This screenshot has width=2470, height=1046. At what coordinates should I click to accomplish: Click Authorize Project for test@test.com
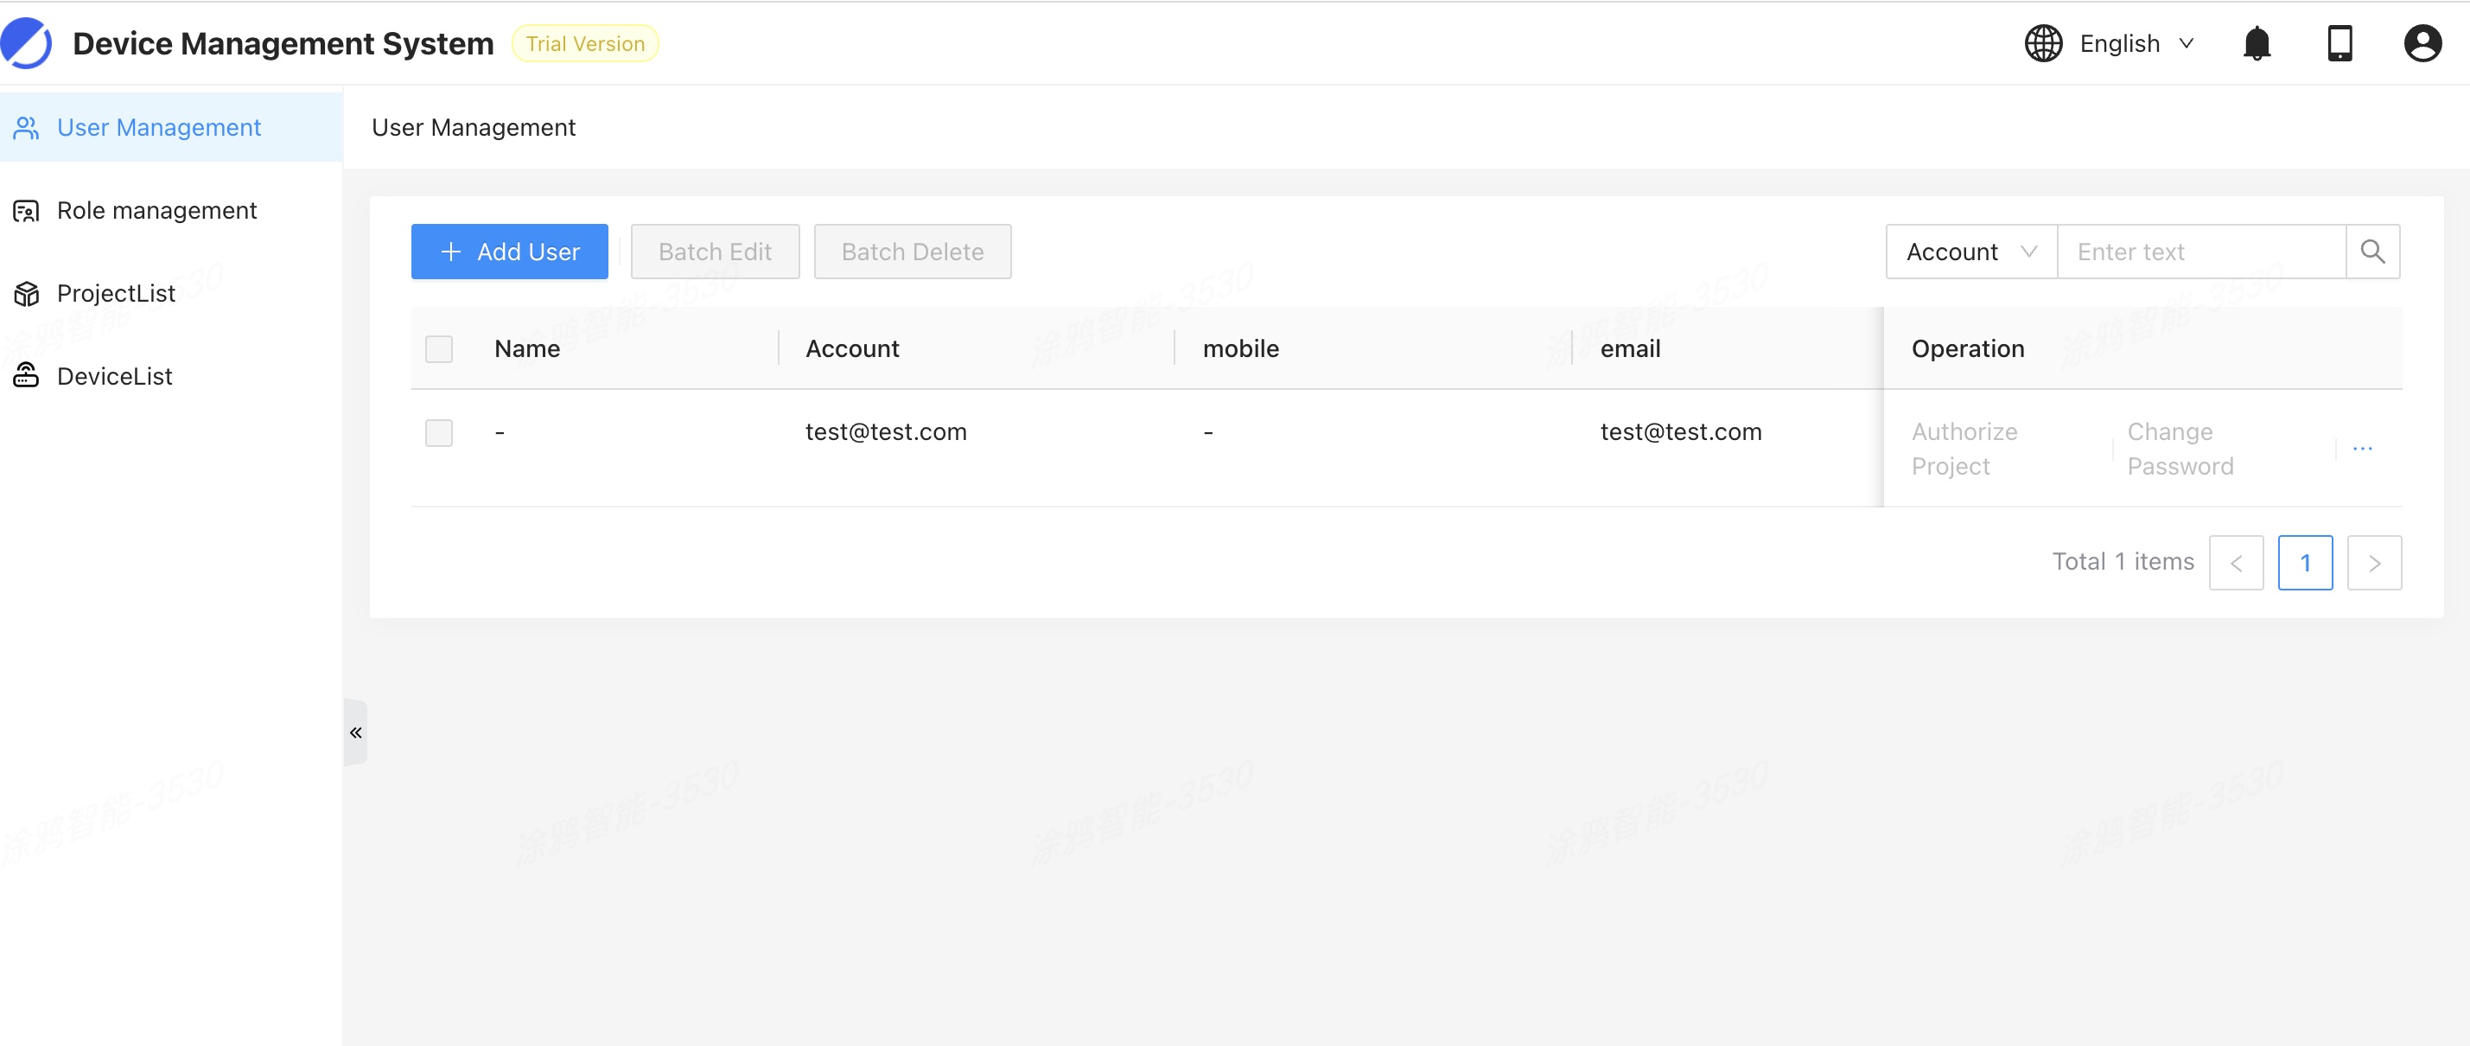click(1964, 449)
